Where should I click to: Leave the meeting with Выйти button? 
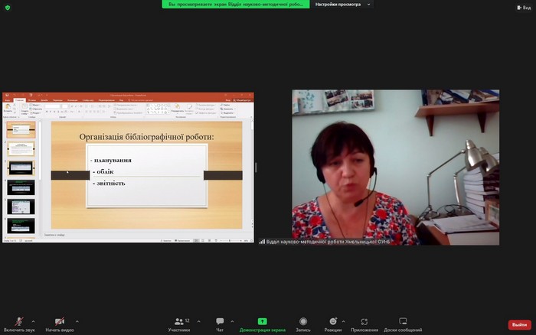pyautogui.click(x=519, y=324)
